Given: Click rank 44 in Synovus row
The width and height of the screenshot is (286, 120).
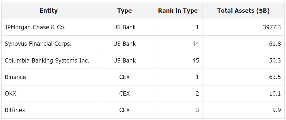Looking at the screenshot, I should click(196, 44).
